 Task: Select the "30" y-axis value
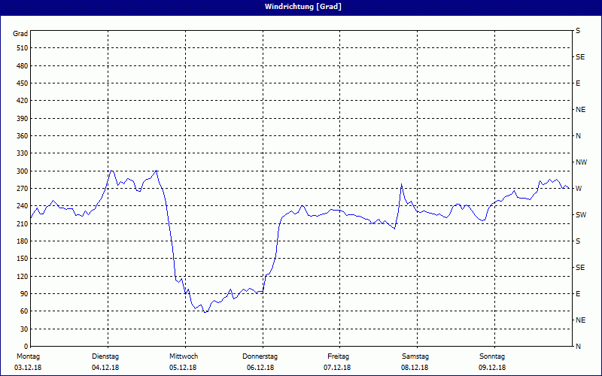pos(24,329)
